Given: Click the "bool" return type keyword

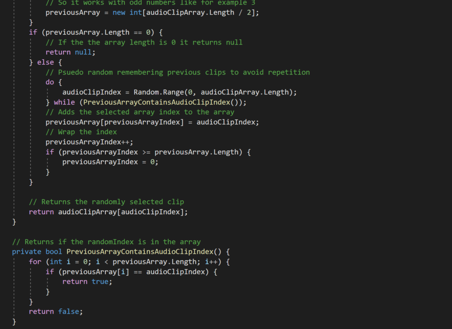Looking at the screenshot, I should [x=54, y=252].
